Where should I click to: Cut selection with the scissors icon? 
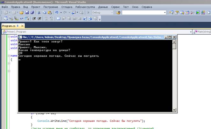click(39, 13)
